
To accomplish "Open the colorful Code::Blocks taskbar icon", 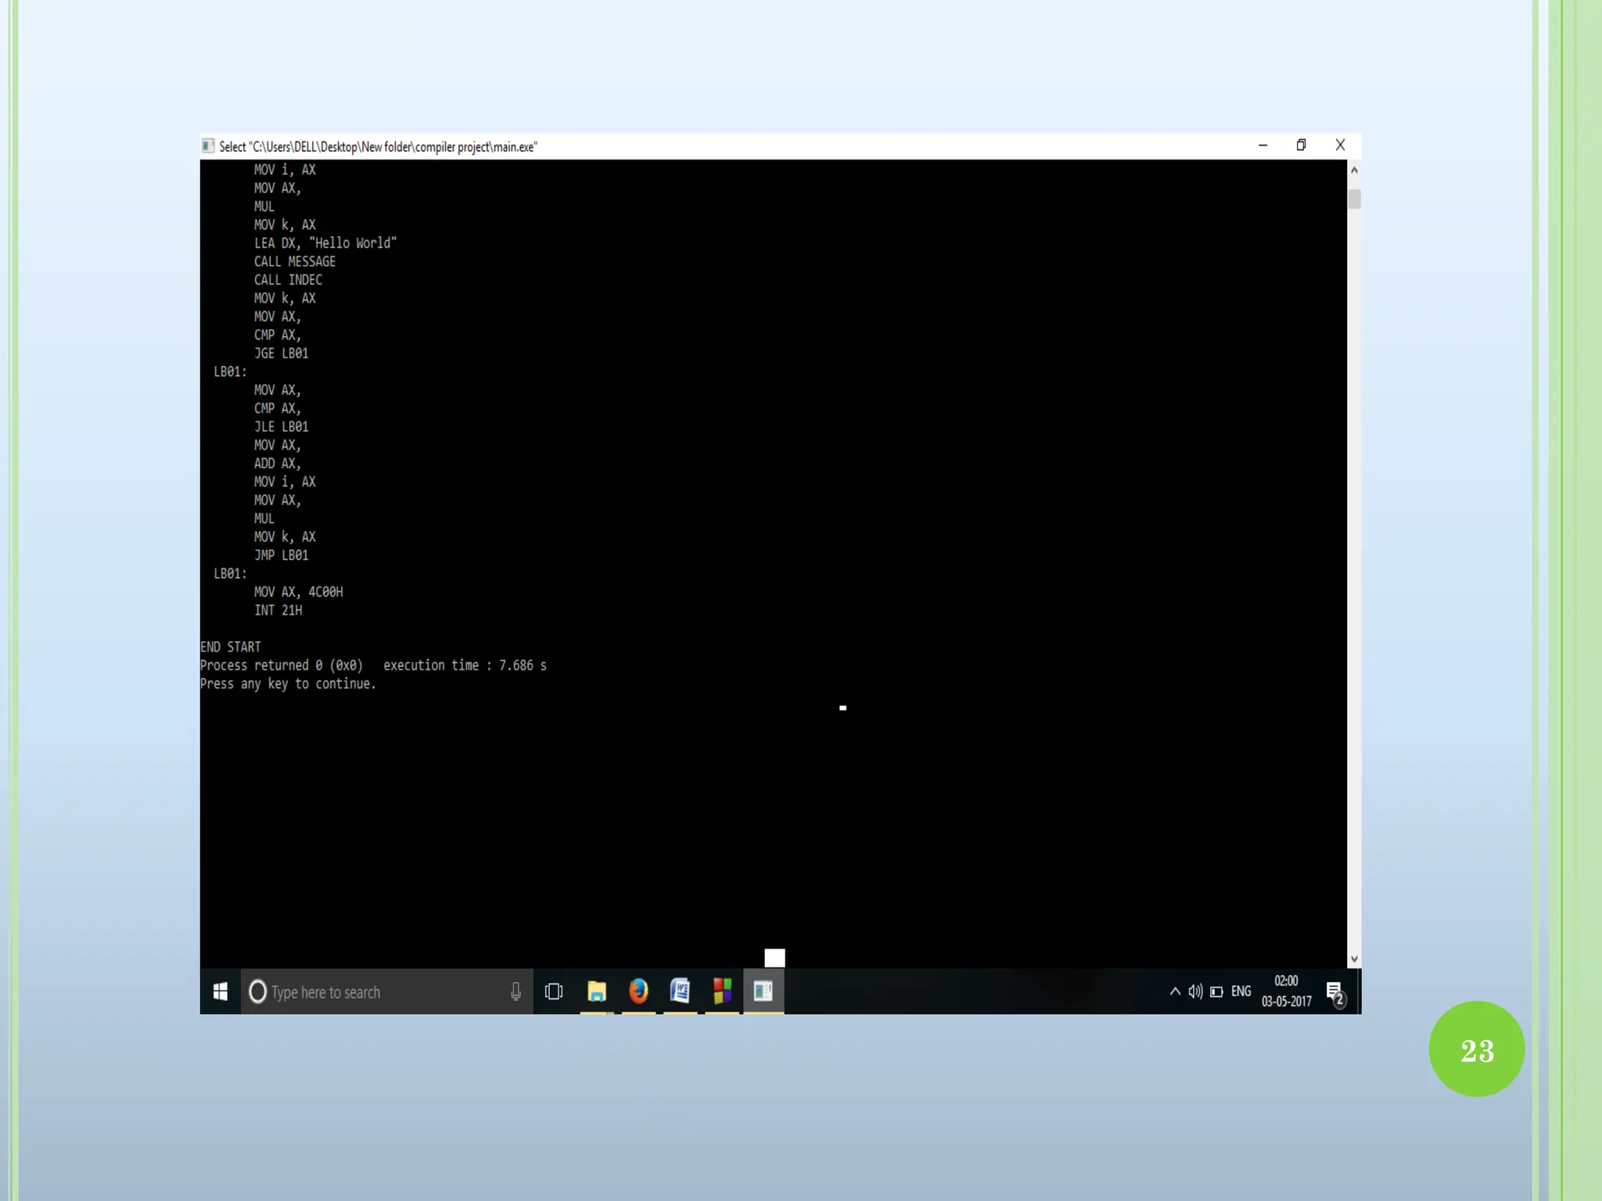I will [722, 991].
